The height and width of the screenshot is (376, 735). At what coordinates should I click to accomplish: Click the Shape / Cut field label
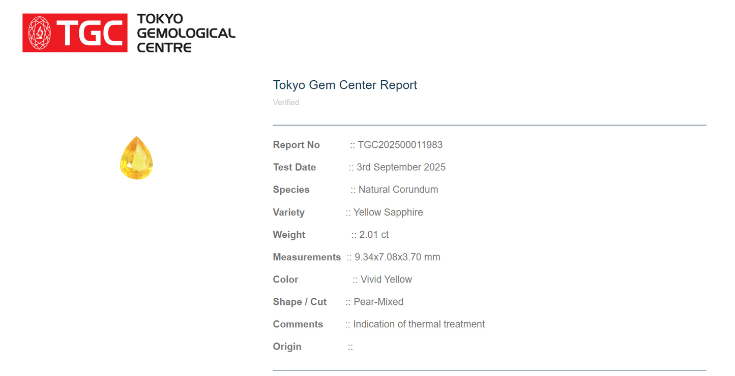300,302
